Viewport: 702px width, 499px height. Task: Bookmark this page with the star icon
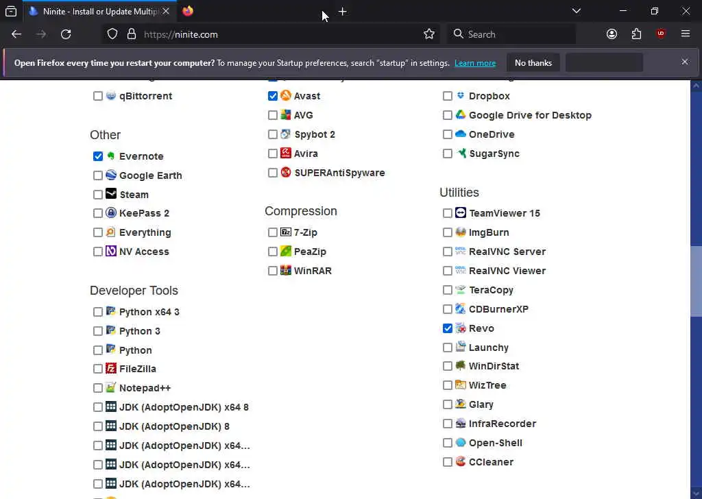[429, 34]
